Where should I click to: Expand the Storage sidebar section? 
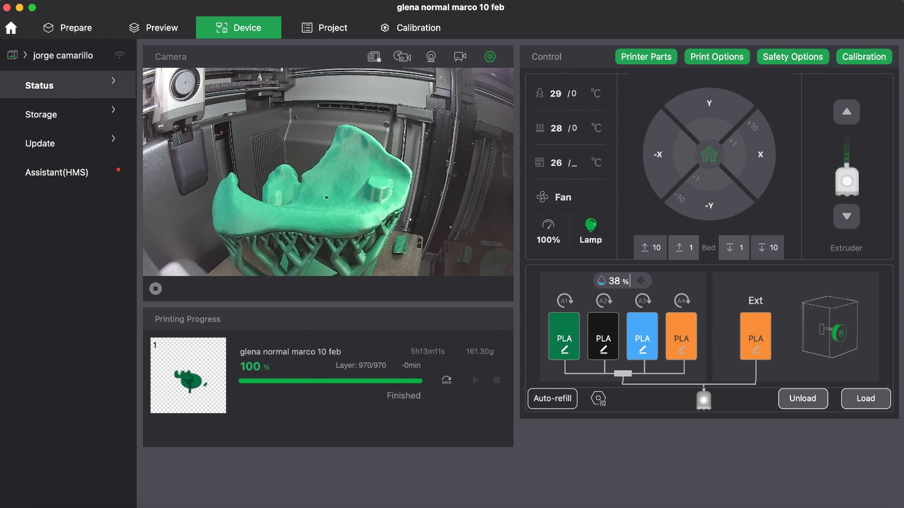(x=68, y=114)
